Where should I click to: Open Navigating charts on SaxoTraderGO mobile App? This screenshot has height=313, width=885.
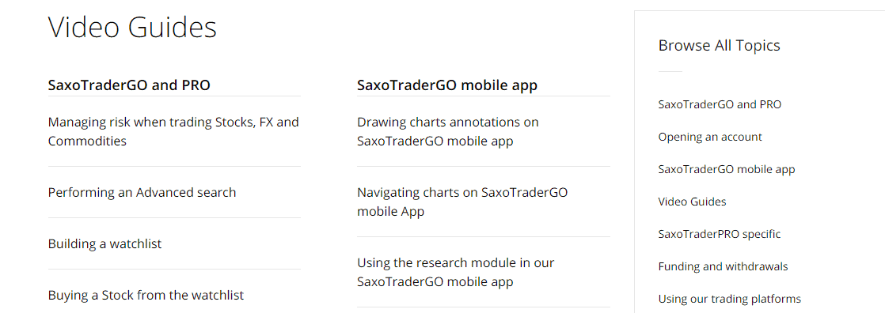click(x=462, y=202)
